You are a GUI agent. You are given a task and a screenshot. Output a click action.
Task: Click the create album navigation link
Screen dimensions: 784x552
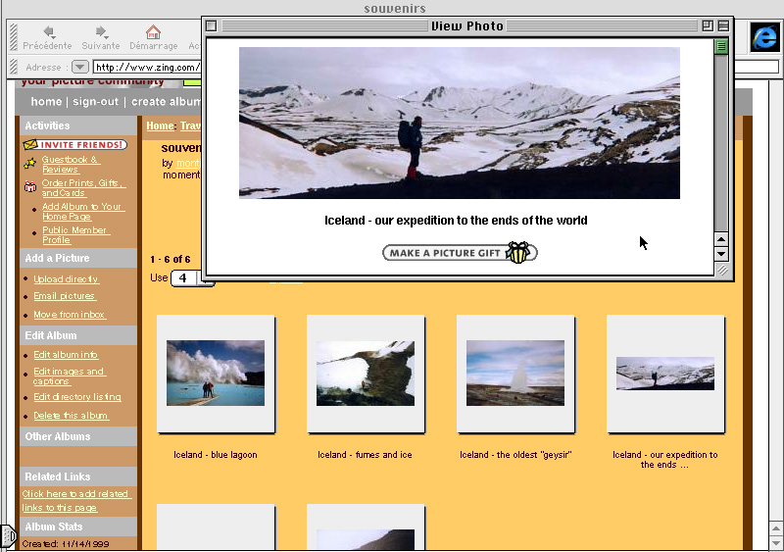click(x=166, y=102)
